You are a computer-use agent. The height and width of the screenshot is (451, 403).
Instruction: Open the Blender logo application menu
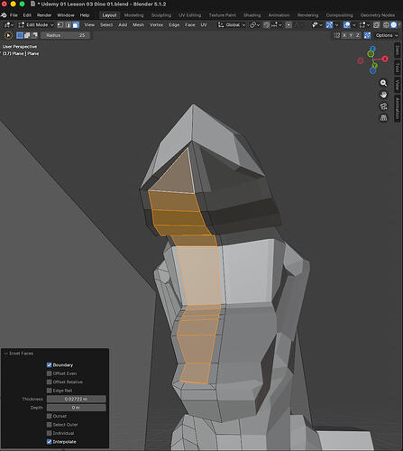[5, 15]
